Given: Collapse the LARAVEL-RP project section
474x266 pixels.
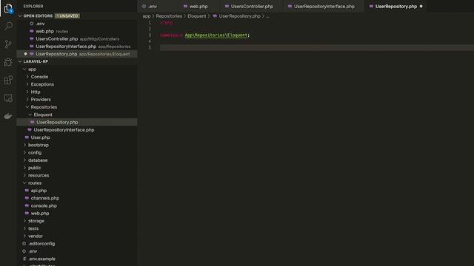Looking at the screenshot, I should pos(20,61).
